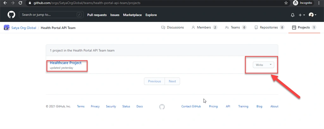Viewport: 324px width, 129px height.
Task: Click the address bar URL
Action: pos(87,3)
